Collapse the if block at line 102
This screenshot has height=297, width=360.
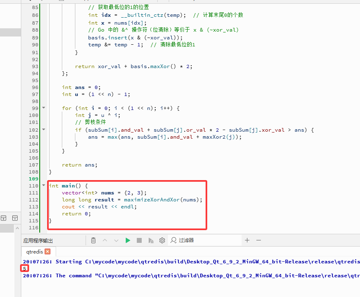(43, 129)
